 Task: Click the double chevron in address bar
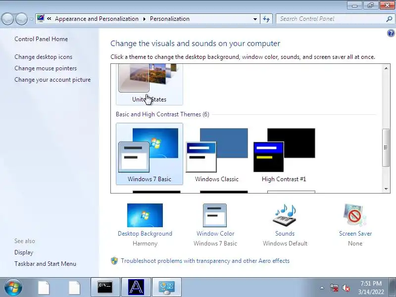pos(49,19)
